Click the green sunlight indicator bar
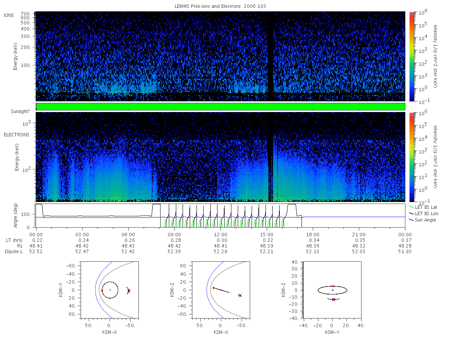The height and width of the screenshot is (338, 450). 220,107
